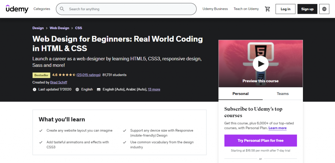Click the magnifying glass search icon

click(62, 9)
